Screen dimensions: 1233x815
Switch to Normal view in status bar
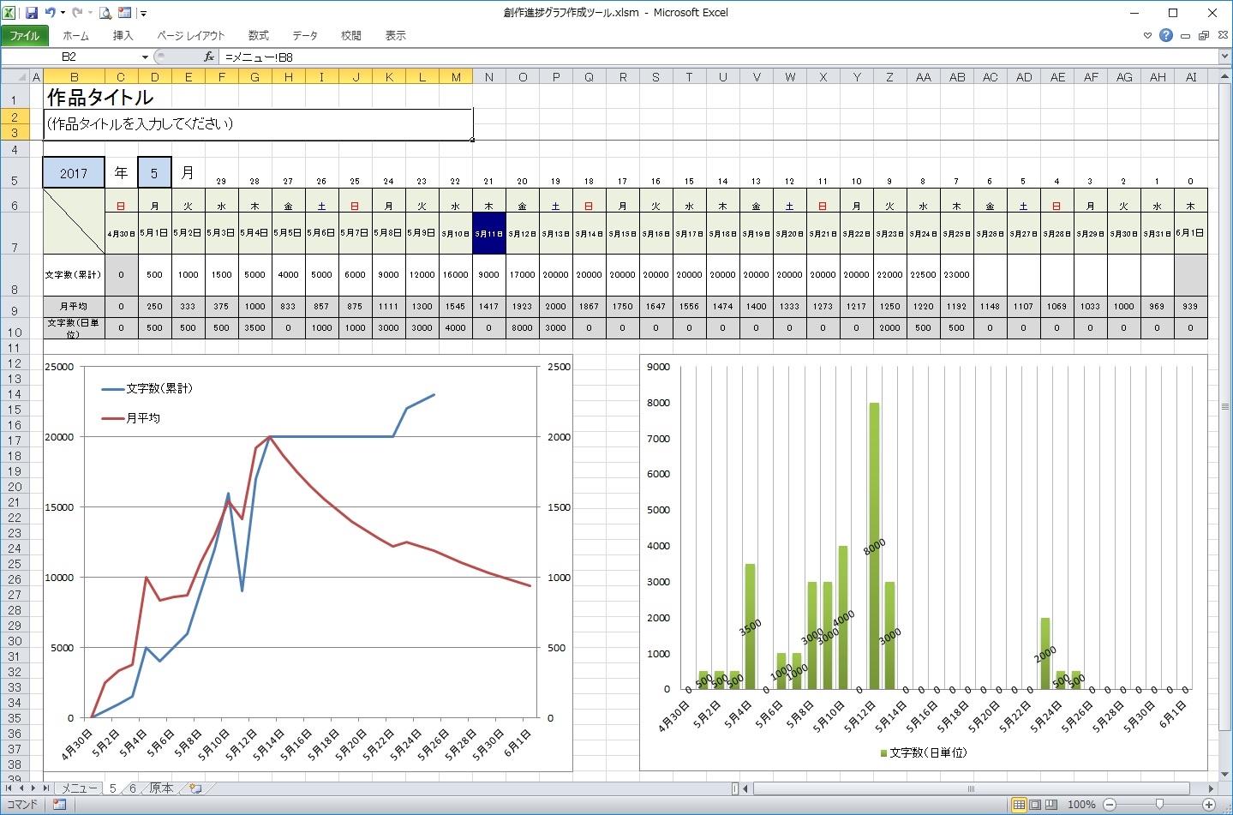(1019, 805)
